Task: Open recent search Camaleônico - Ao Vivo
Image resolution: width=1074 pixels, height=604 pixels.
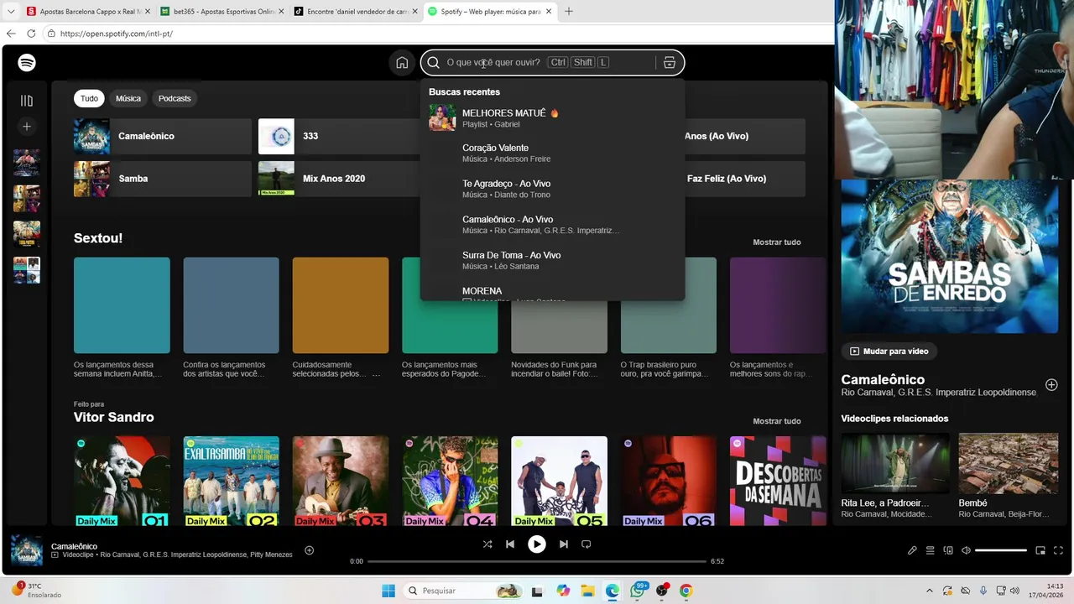Action: tap(552, 224)
